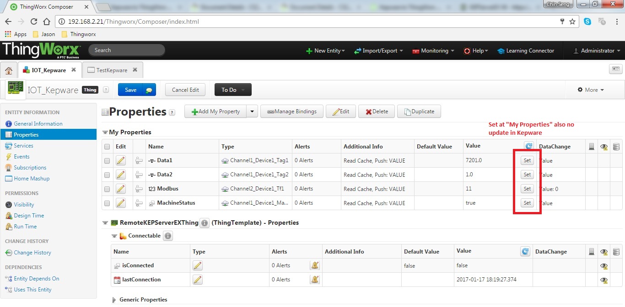This screenshot has width=625, height=307.
Task: Close the TestKepware tab
Action: coord(135,70)
